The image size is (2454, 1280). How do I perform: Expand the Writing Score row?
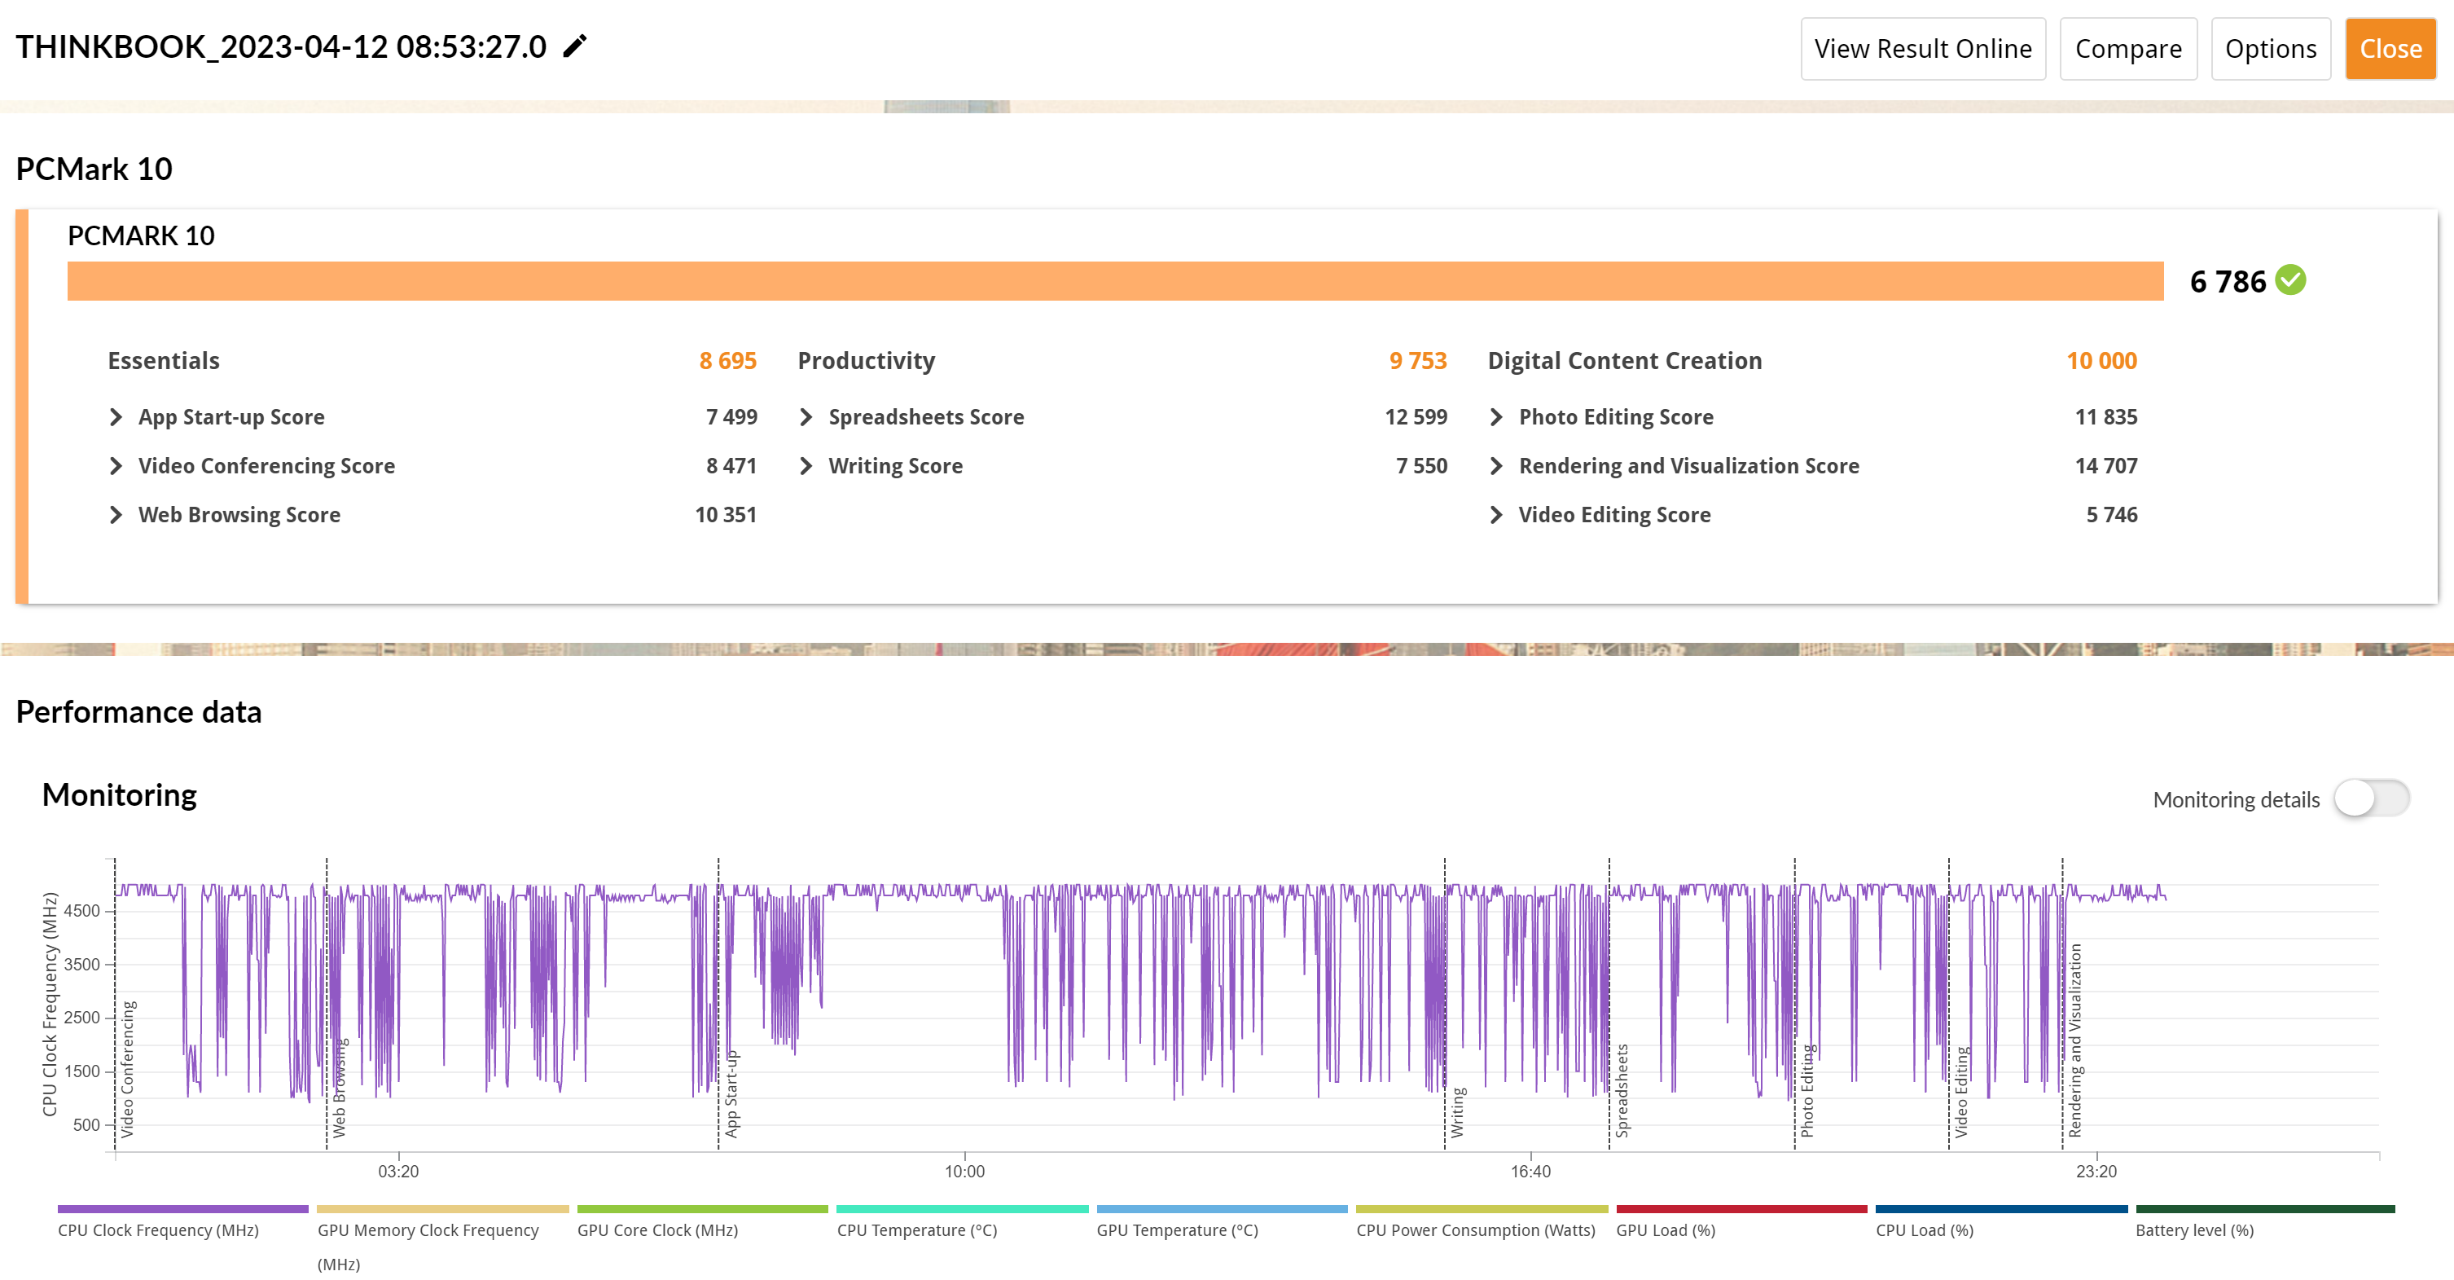pyautogui.click(x=806, y=466)
